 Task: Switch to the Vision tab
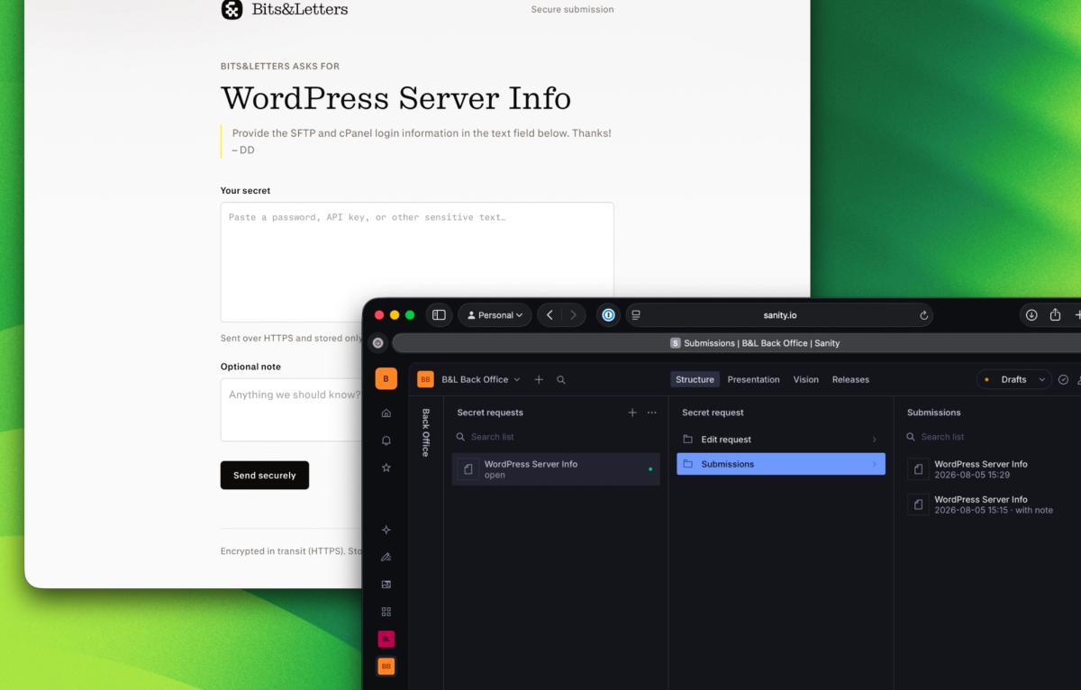point(805,379)
